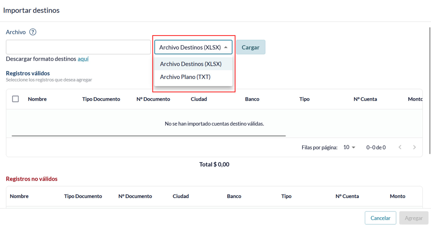Click Banco header in the valid records table

252,99
